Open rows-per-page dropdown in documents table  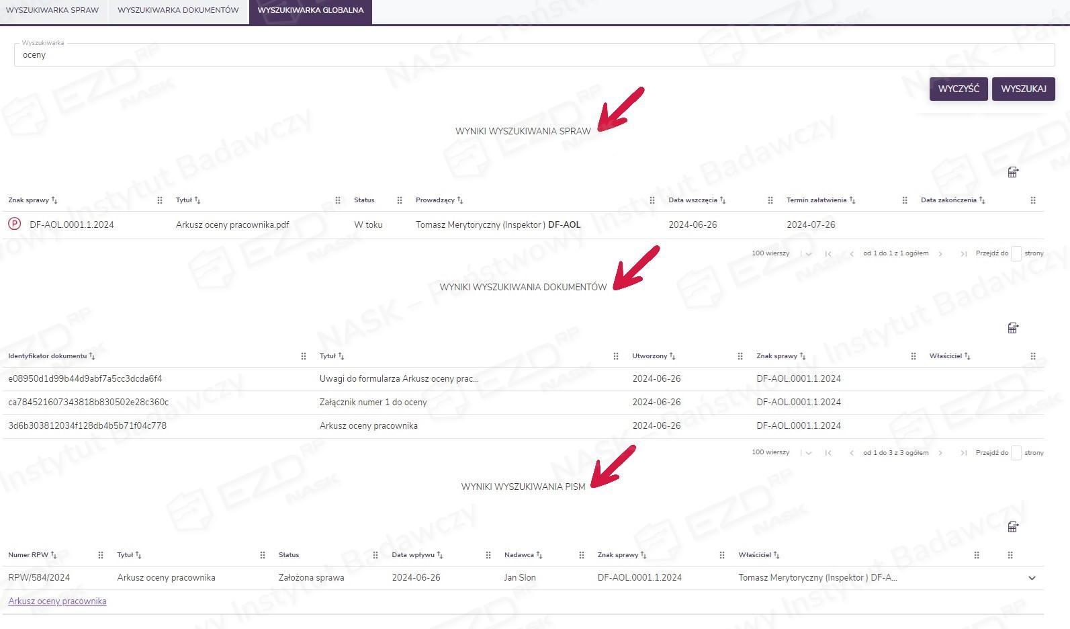[808, 454]
